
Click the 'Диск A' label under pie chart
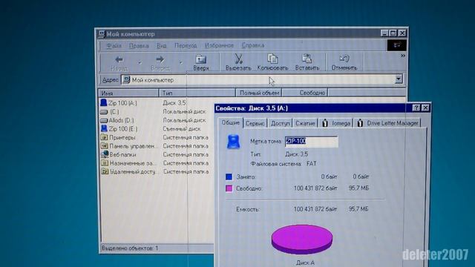[305, 263]
